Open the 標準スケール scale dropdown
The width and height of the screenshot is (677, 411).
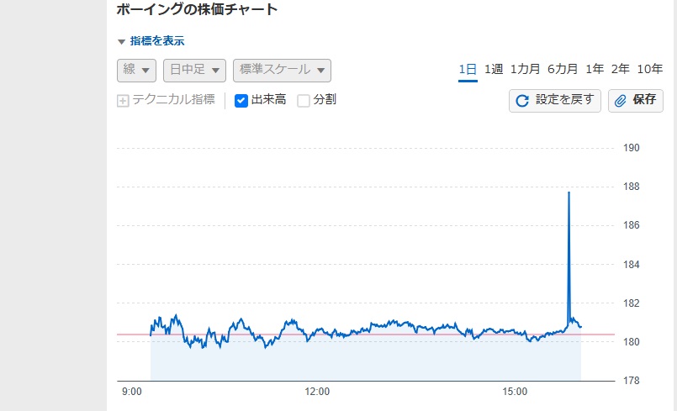(x=282, y=71)
